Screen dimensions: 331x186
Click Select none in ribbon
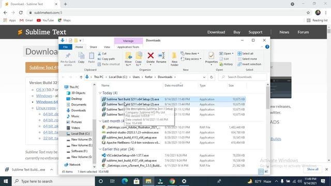click(247, 59)
